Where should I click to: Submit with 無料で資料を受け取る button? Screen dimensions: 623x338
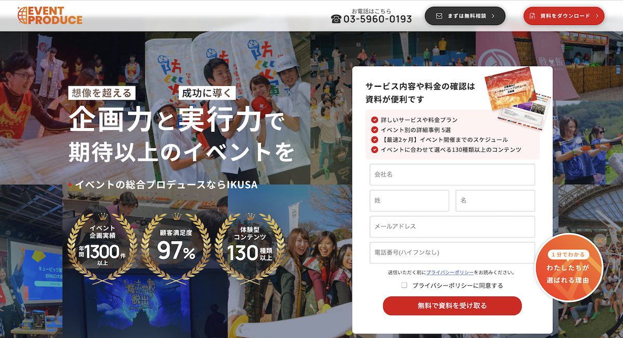pyautogui.click(x=452, y=306)
